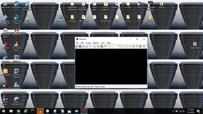Click the Previous image left arrow icon
This screenshot has height=114, width=203.
pyautogui.click(x=127, y=46)
